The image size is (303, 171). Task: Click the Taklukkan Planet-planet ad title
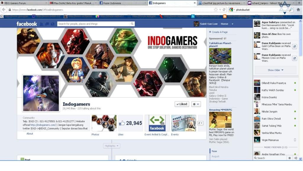[x=220, y=45]
